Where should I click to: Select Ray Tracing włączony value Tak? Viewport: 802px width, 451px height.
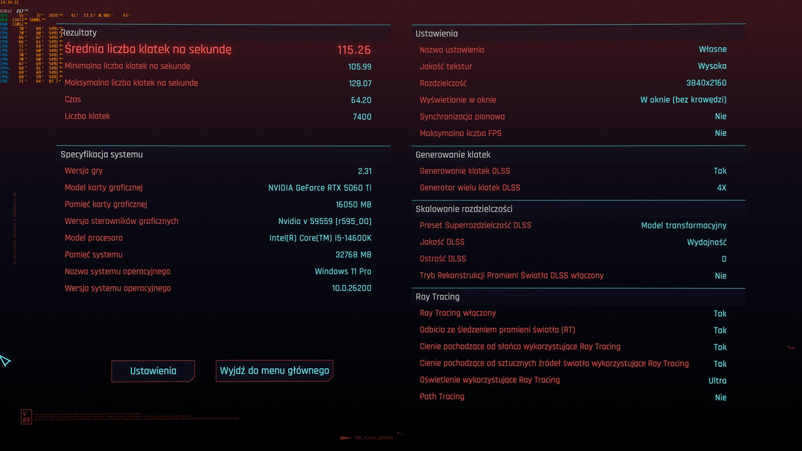click(720, 314)
